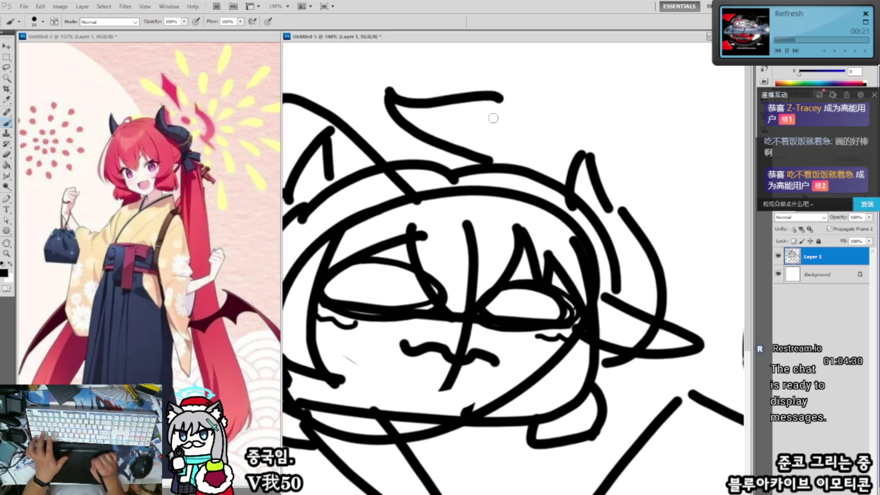Open the Image menu
The image size is (880, 495).
coord(60,6)
